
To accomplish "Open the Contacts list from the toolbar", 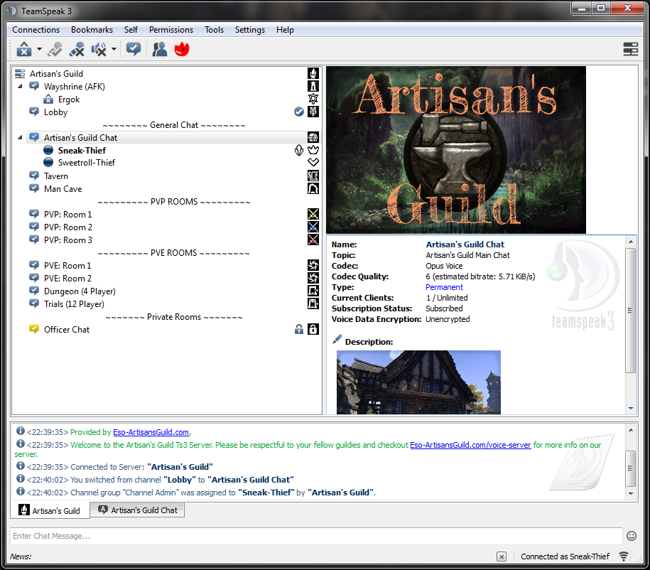I will coord(159,49).
